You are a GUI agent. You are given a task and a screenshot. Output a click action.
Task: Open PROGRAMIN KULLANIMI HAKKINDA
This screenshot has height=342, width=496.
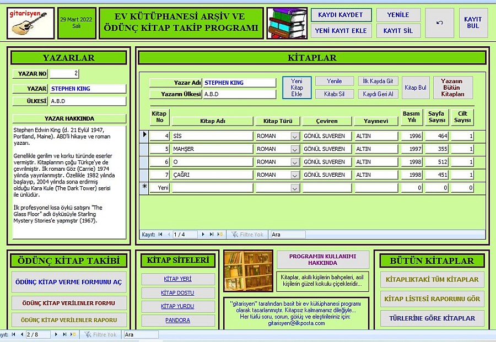click(x=322, y=260)
